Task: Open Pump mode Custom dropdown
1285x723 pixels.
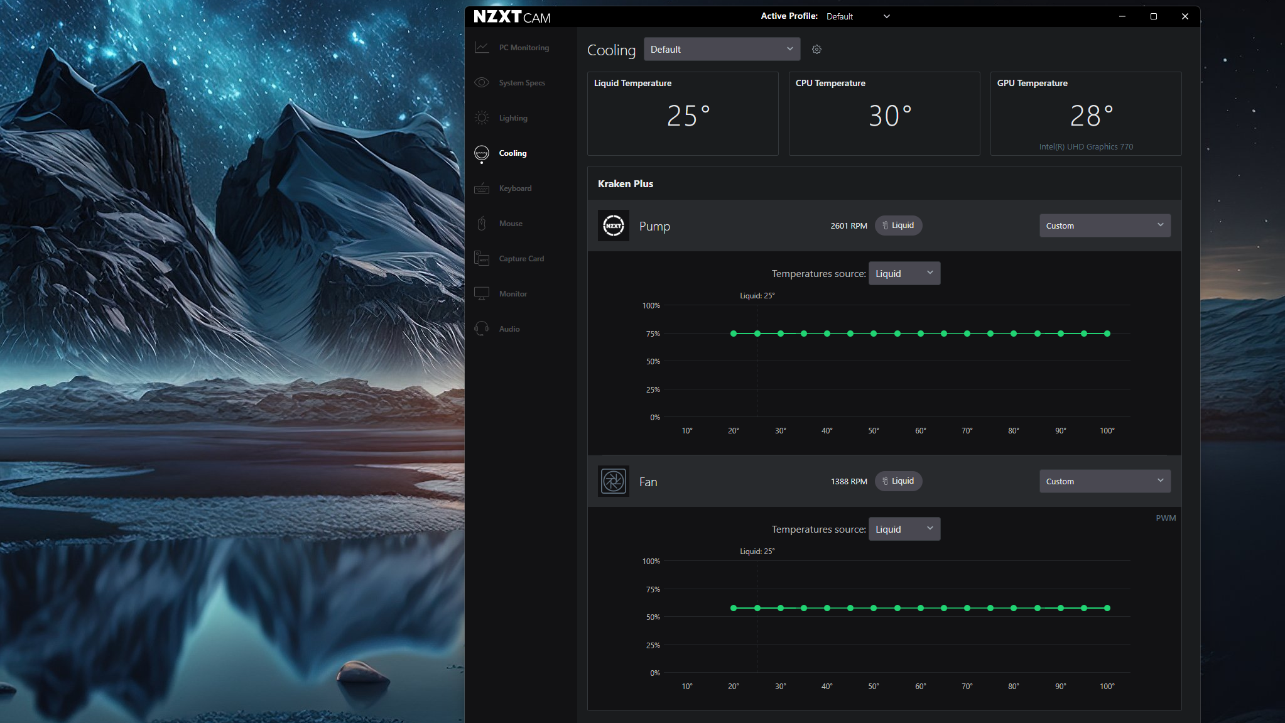Action: 1105,226
